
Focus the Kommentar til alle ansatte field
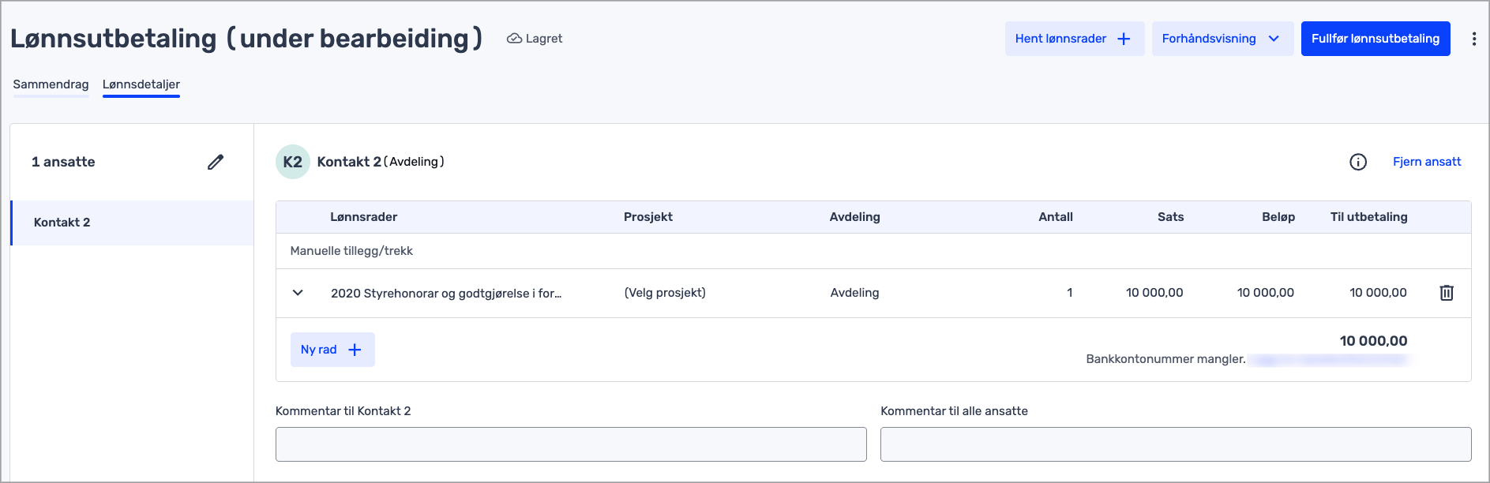[x=1175, y=444]
